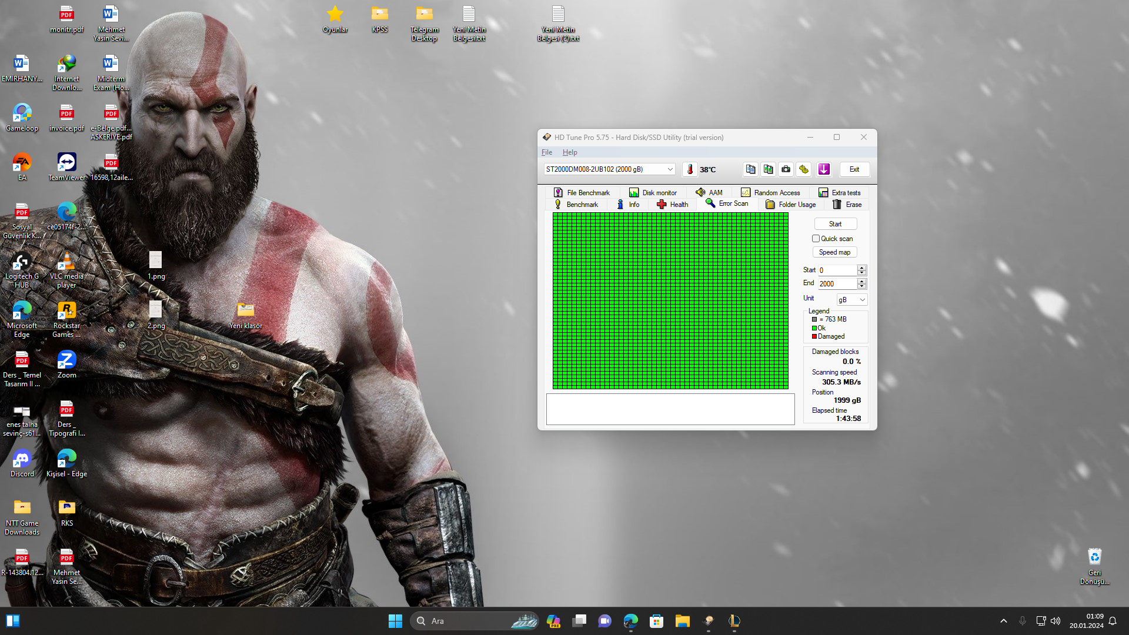
Task: Click in the End value field
Action: coord(837,284)
